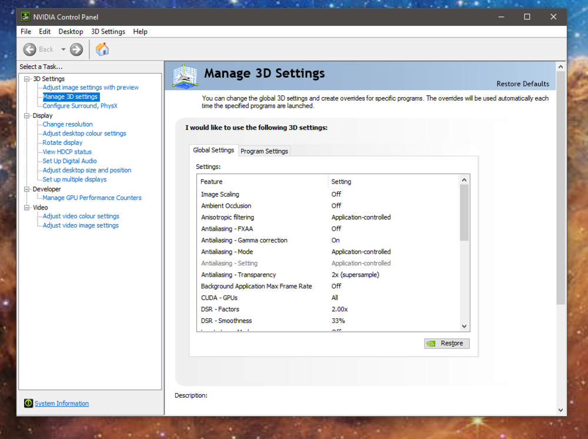Select the Global Settings tab
This screenshot has width=588, height=439.
(x=213, y=150)
